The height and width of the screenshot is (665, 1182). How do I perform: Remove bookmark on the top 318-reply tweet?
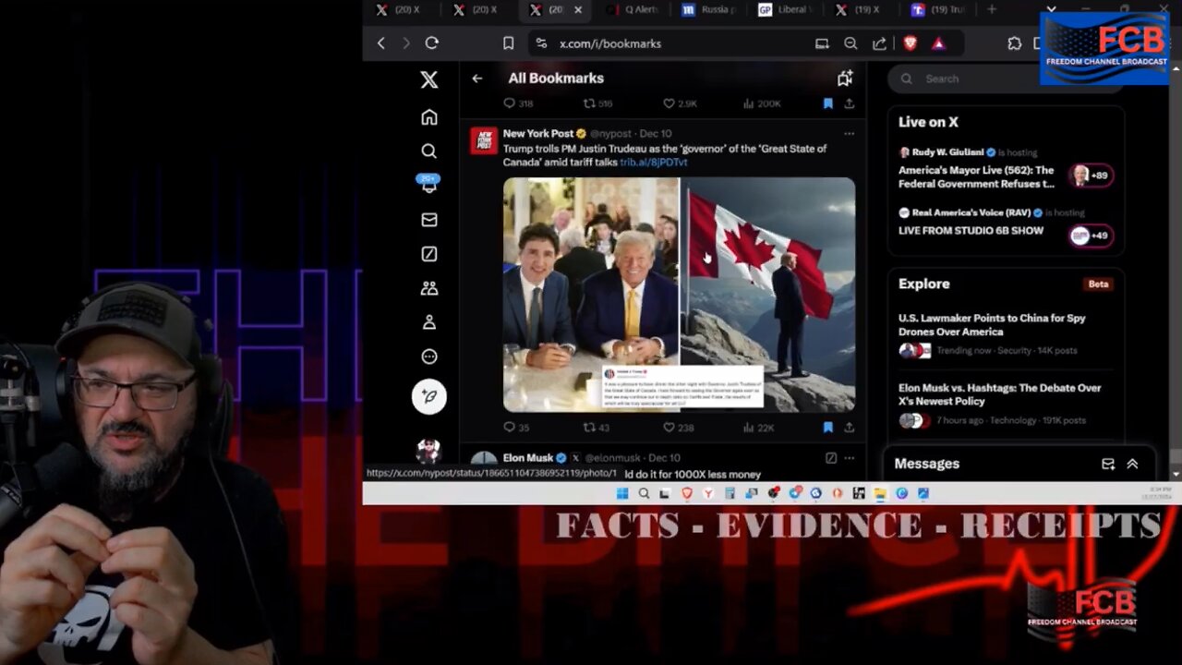tap(827, 103)
